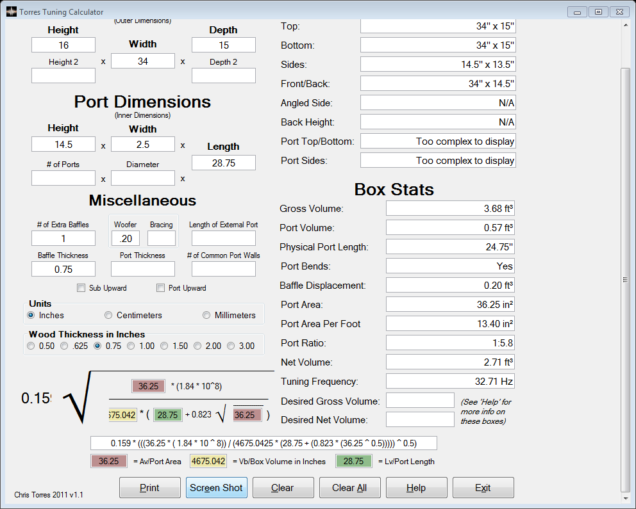Click the Torres Tuning Calculator title bar icon
The width and height of the screenshot is (636, 509).
point(12,12)
